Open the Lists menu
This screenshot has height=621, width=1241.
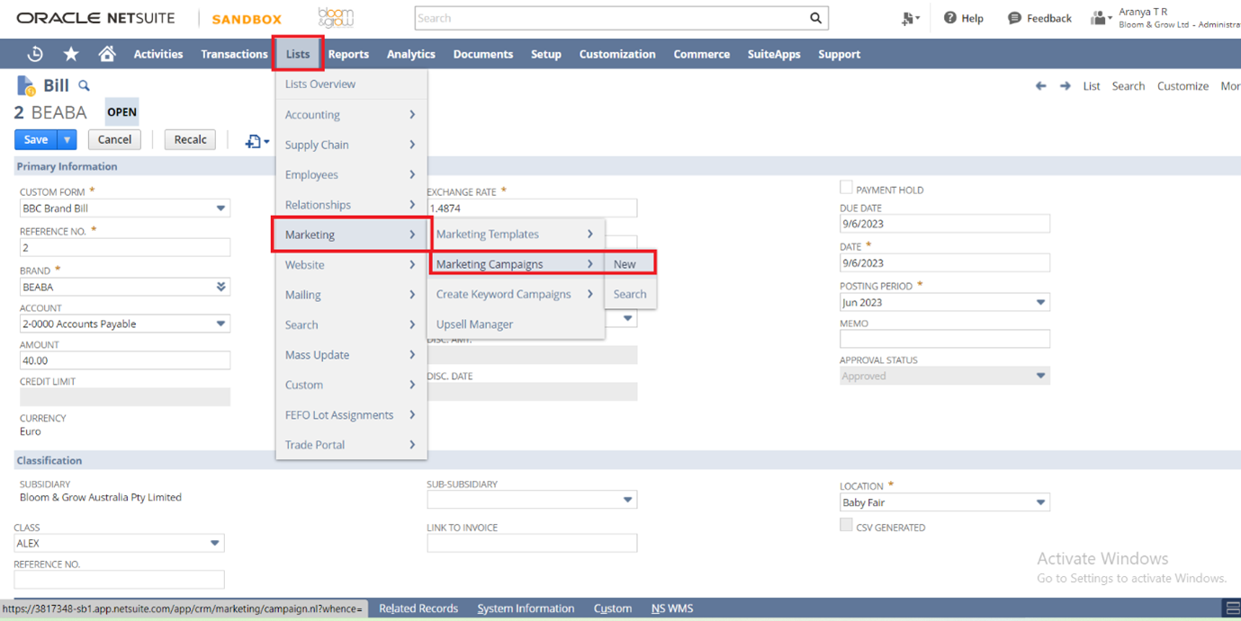[x=298, y=54]
